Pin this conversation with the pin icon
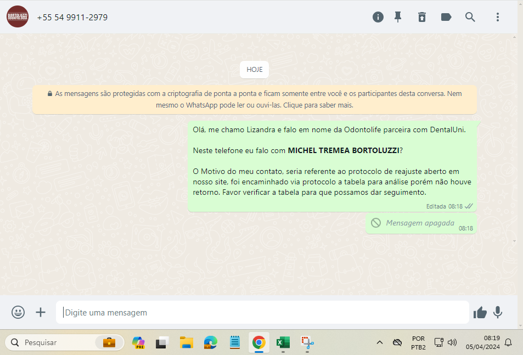Screen dimensions: 523x355 click(x=398, y=17)
